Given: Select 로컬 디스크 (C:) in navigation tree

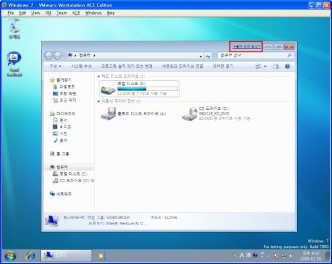Looking at the screenshot, I should click(x=70, y=174).
